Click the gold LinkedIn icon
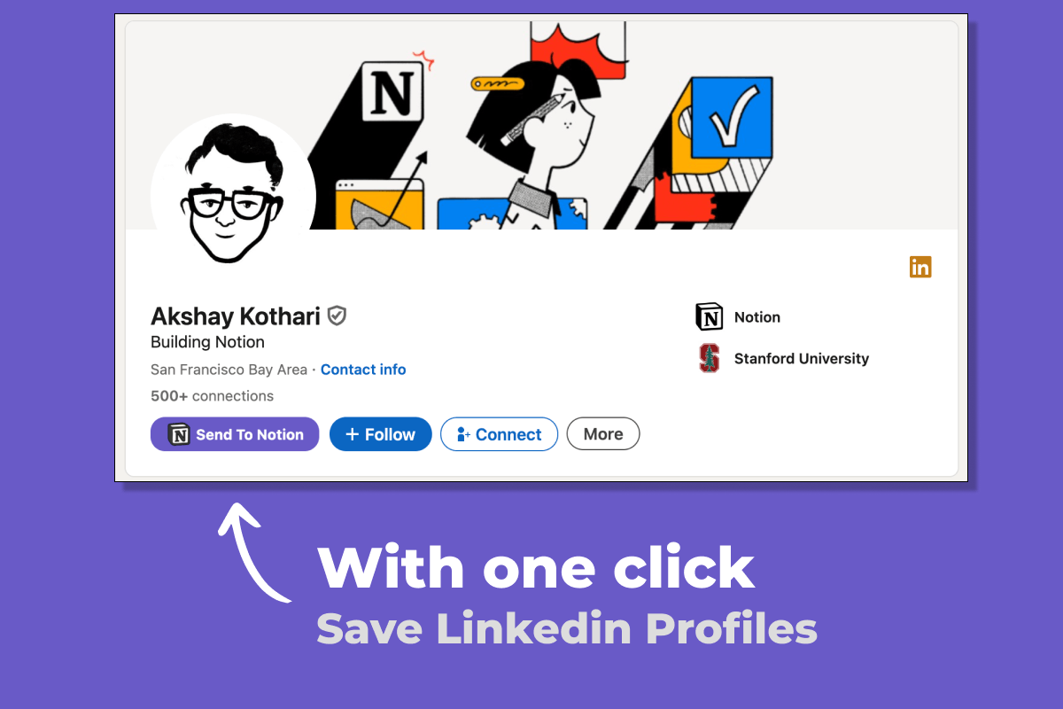This screenshot has width=1063, height=709. [x=920, y=267]
